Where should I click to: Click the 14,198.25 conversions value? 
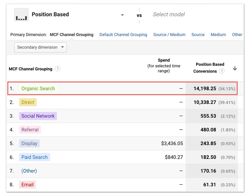point(205,89)
